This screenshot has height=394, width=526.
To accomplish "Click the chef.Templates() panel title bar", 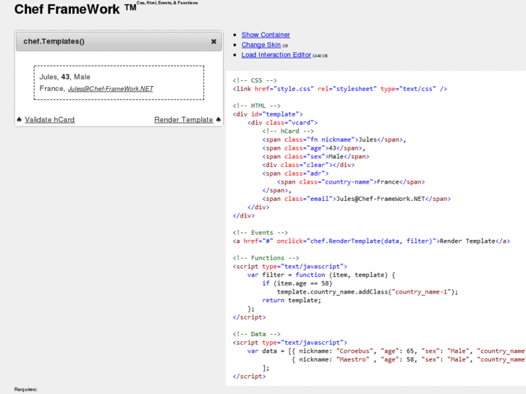I will pos(109,42).
